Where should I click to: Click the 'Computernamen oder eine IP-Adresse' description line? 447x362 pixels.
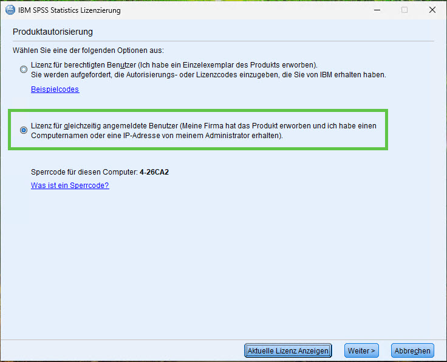(x=157, y=136)
